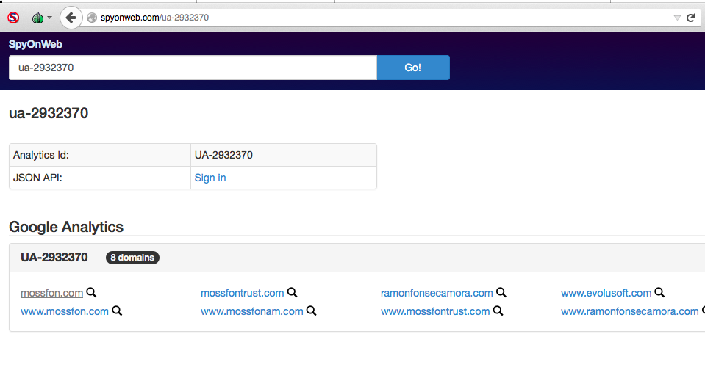Image resolution: width=705 pixels, height=370 pixels.
Task: Click the JSON API: label cell
Action: (x=100, y=178)
